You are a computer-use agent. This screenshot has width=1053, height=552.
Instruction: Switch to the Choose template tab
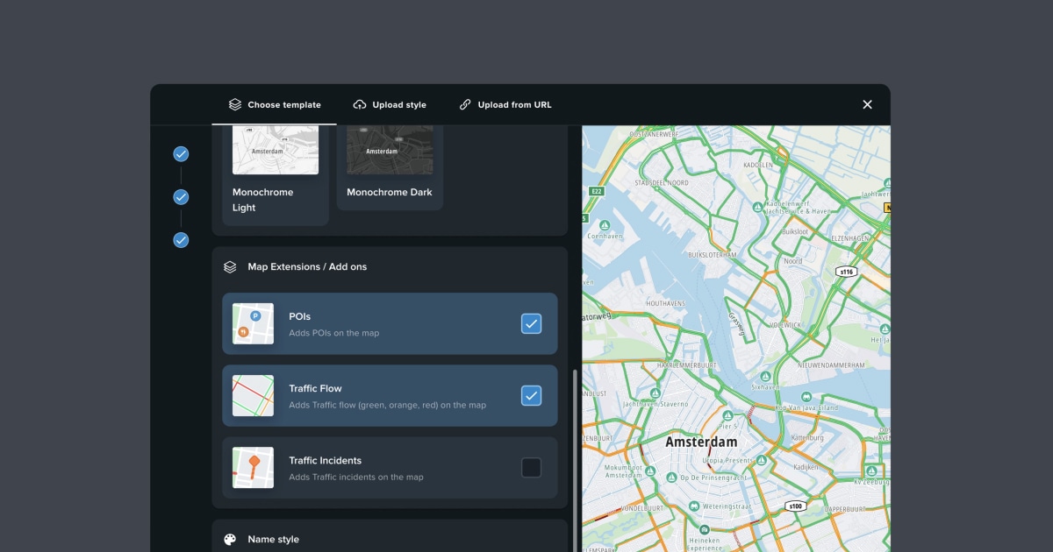click(274, 104)
